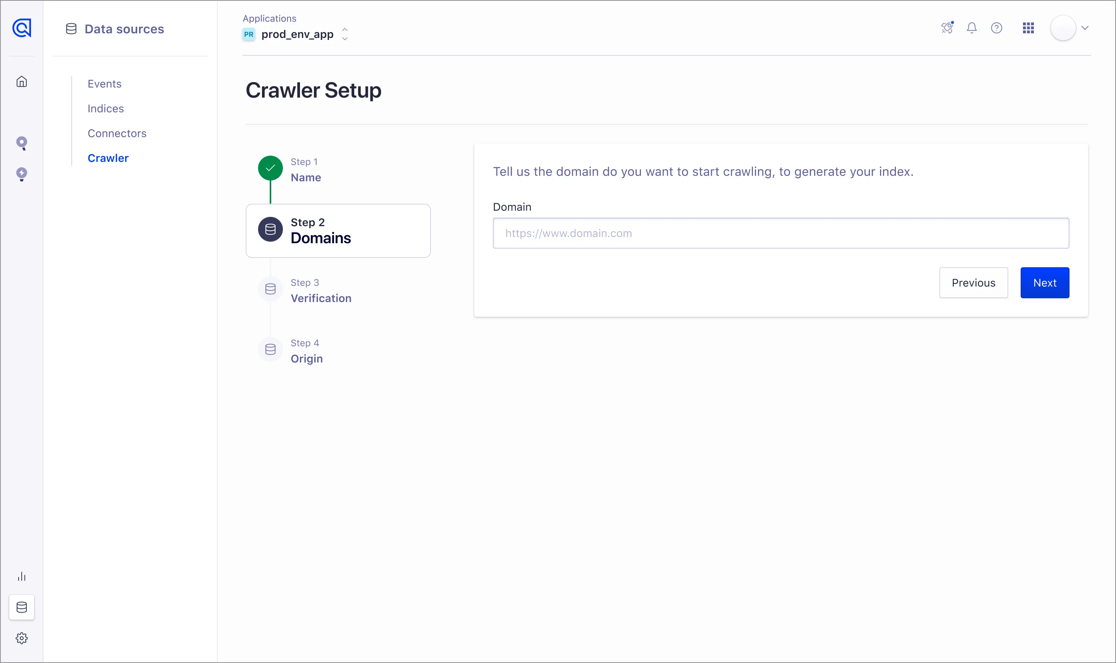Click the Algolia logo in the sidebar
The width and height of the screenshot is (1116, 663).
21,28
